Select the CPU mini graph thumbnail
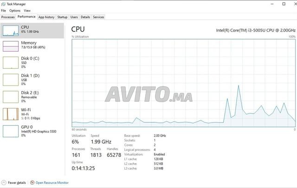 [10, 30]
